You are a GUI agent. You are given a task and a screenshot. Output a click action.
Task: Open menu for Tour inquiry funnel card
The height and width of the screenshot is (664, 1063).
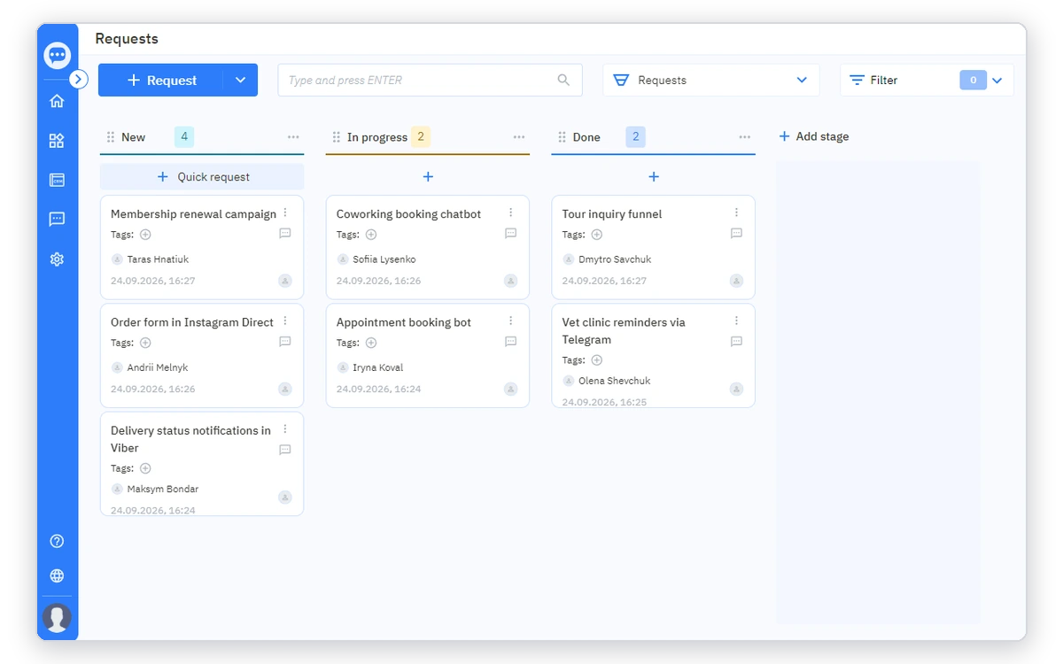point(737,212)
